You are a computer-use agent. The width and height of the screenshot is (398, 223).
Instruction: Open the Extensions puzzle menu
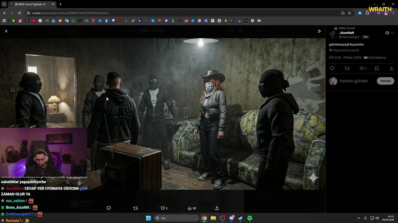[x=367, y=13]
